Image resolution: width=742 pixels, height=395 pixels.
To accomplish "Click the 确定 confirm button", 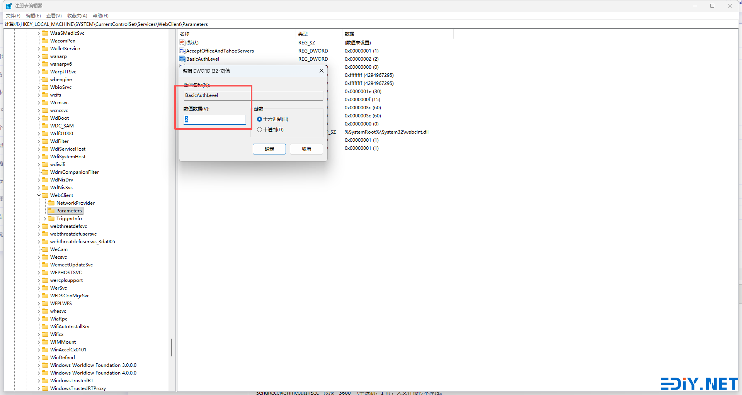I will (269, 149).
